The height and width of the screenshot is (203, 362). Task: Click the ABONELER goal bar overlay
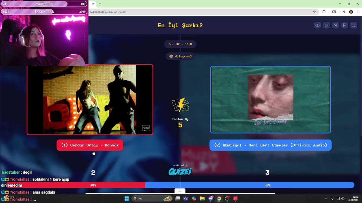point(44,4)
